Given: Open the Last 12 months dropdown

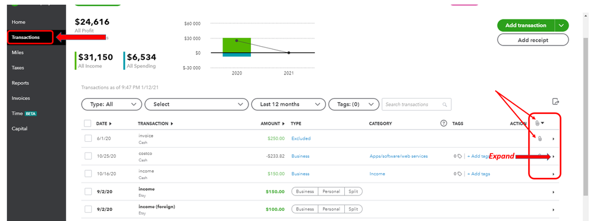Looking at the screenshot, I should 288,104.
